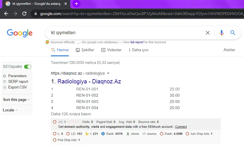Open the full report link
The width and height of the screenshot is (244, 145).
(x=137, y=42)
